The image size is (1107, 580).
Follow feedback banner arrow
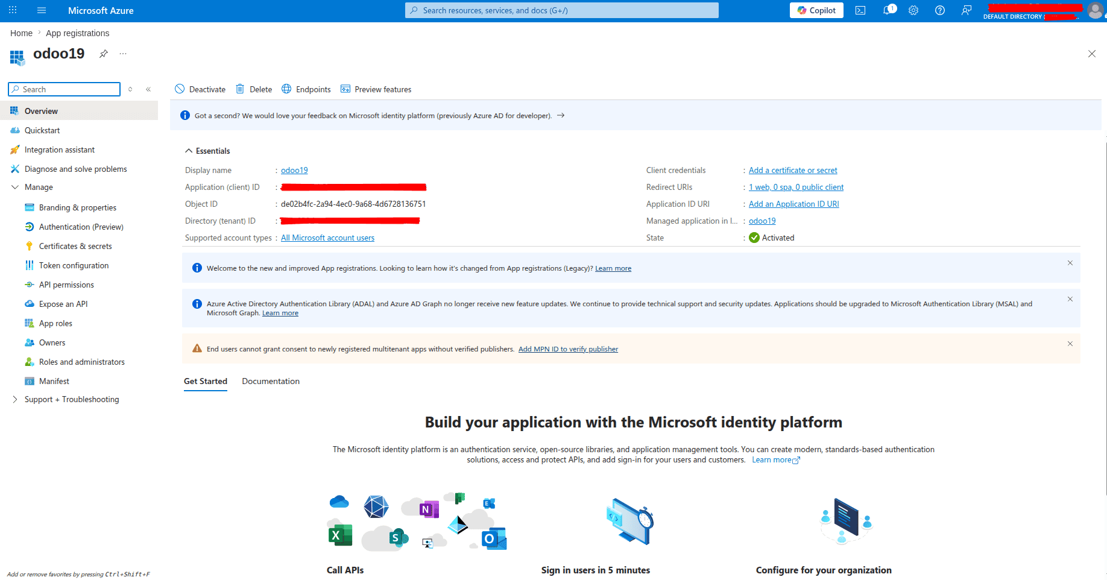pos(561,115)
